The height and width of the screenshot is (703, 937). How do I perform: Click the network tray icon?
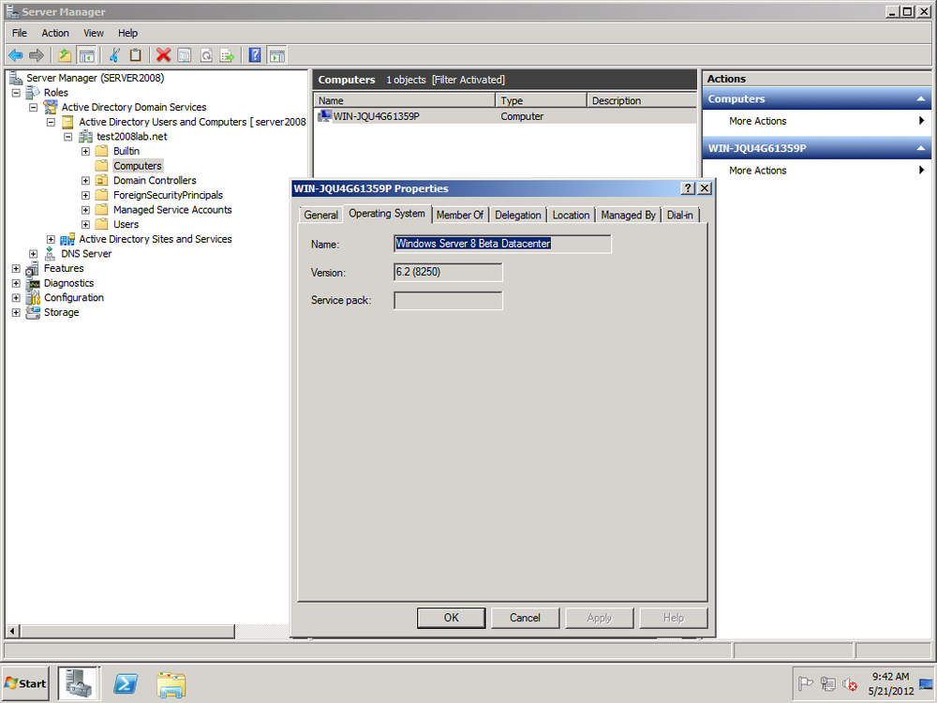tap(827, 683)
